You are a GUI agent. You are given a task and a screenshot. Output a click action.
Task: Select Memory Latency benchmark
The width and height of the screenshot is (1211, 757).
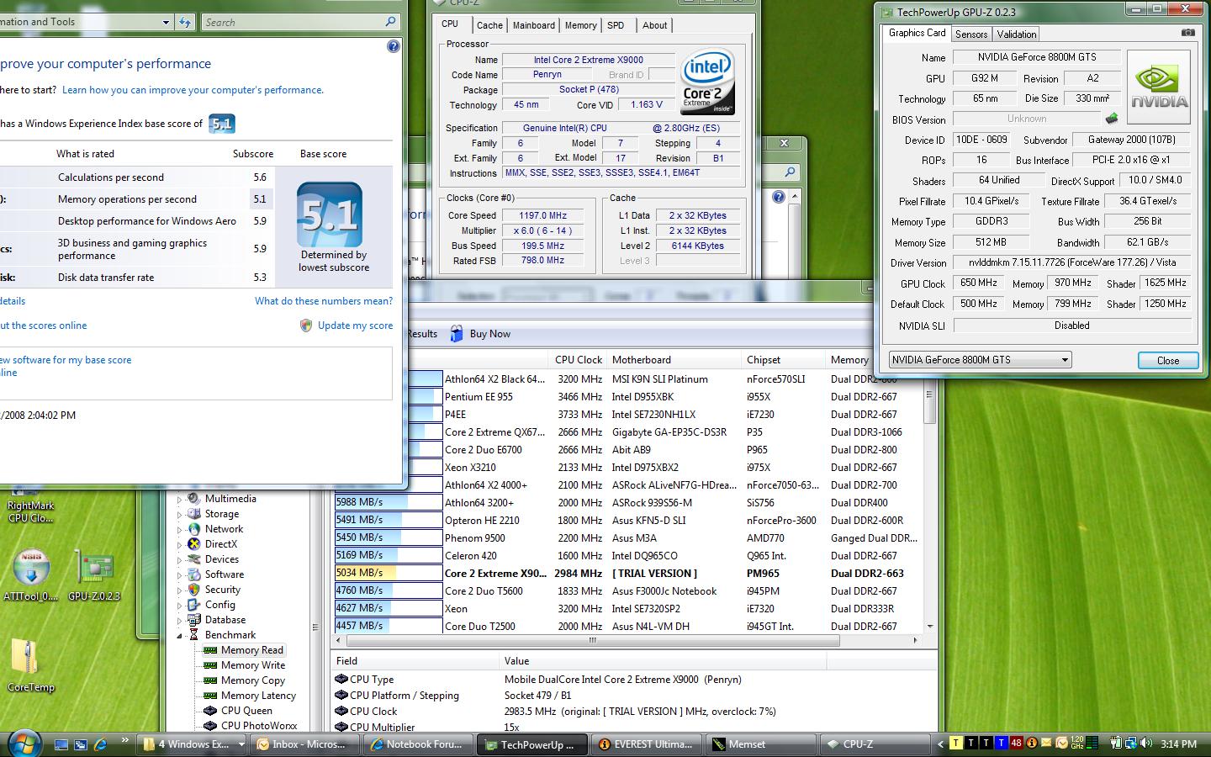click(x=258, y=696)
